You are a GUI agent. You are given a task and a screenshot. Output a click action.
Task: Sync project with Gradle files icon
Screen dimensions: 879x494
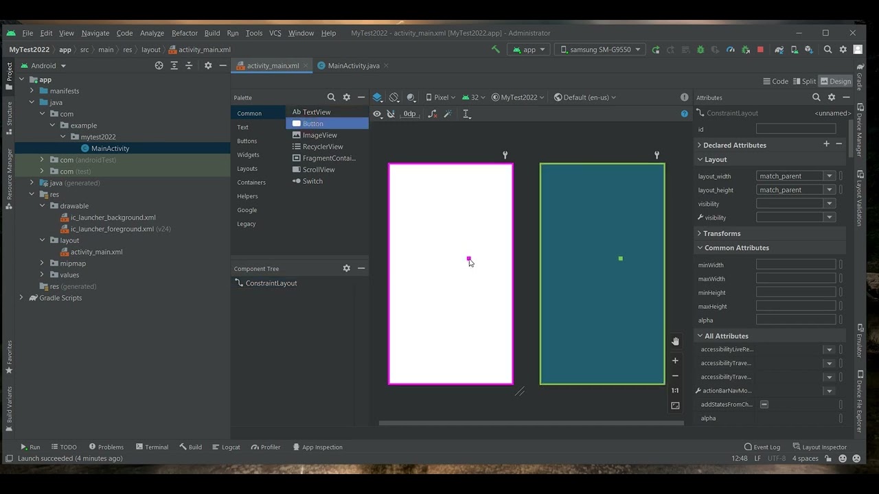pos(779,49)
